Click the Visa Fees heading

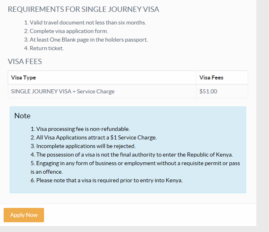point(25,62)
